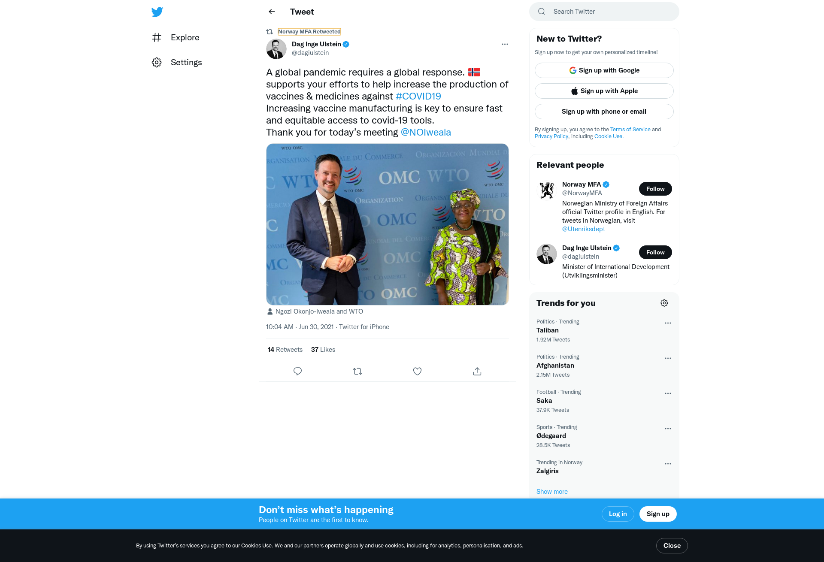Click the reply speech bubble icon
The height and width of the screenshot is (562, 824).
(297, 372)
